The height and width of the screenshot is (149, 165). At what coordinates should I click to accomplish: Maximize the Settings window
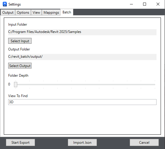(x=145, y=4)
